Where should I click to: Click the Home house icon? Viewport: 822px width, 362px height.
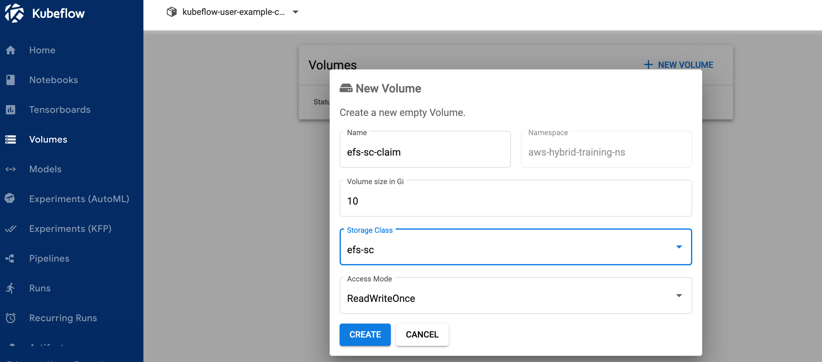click(x=11, y=50)
